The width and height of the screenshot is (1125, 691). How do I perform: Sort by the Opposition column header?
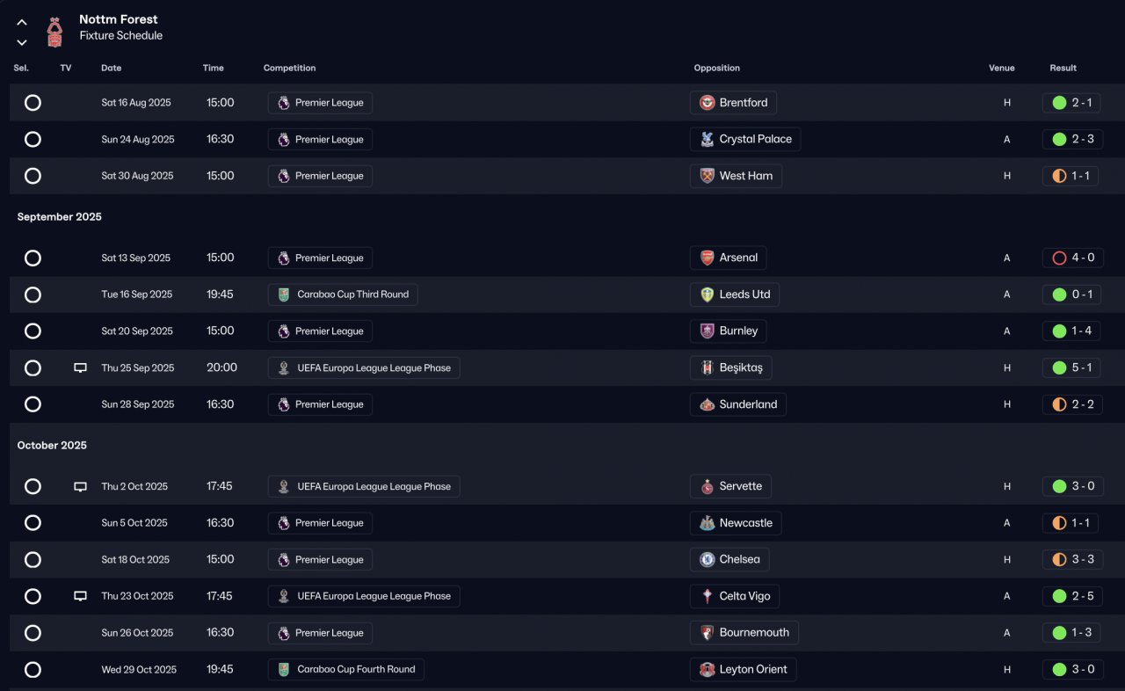pos(716,68)
